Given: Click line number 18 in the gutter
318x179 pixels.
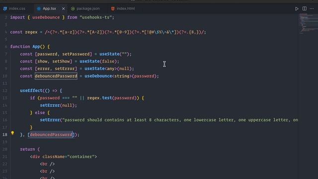Looking at the screenshot, I should click(5, 135).
